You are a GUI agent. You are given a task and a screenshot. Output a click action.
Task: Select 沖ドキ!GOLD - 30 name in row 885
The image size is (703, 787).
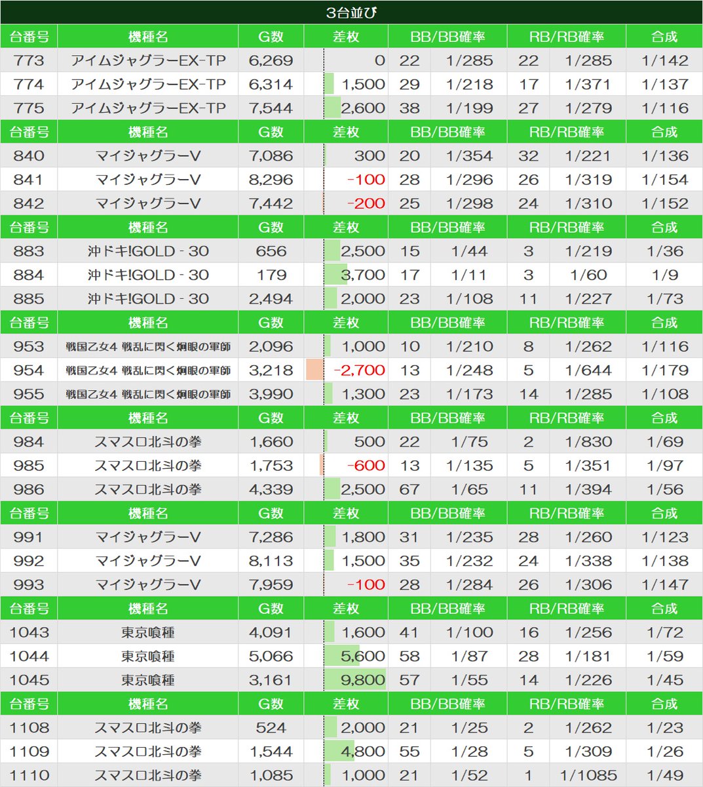(x=148, y=298)
